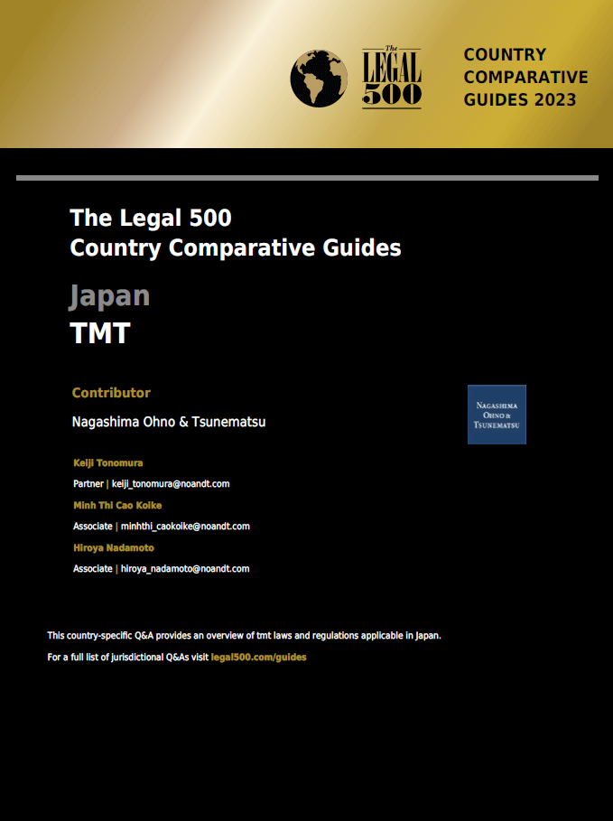Click the Nagashima Ohno & Tsunematsu firm name text
Viewport: 613px width, 821px height.
169,422
